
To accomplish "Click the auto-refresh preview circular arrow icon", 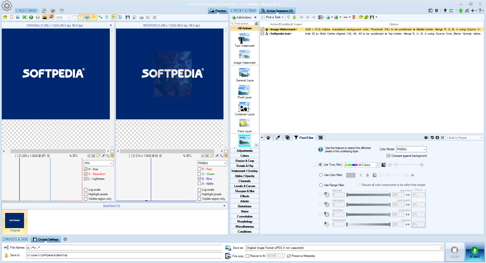I will (x=87, y=17).
